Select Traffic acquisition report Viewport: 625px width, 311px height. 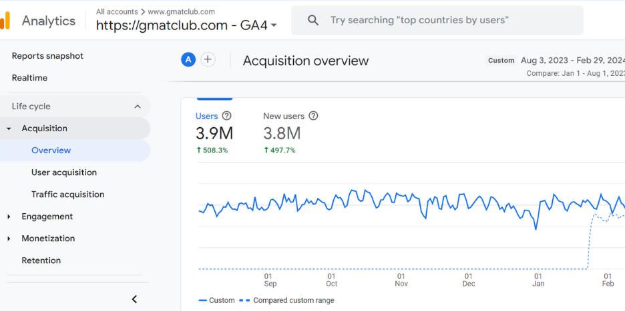(67, 194)
